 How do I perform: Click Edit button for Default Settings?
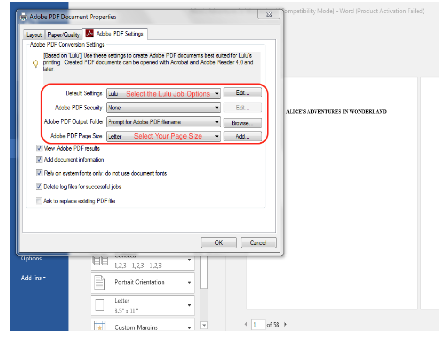242,93
